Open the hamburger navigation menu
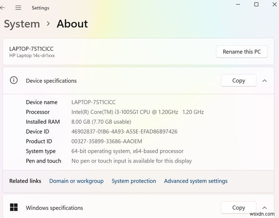Viewport: 279px width, 218px height. point(18,8)
